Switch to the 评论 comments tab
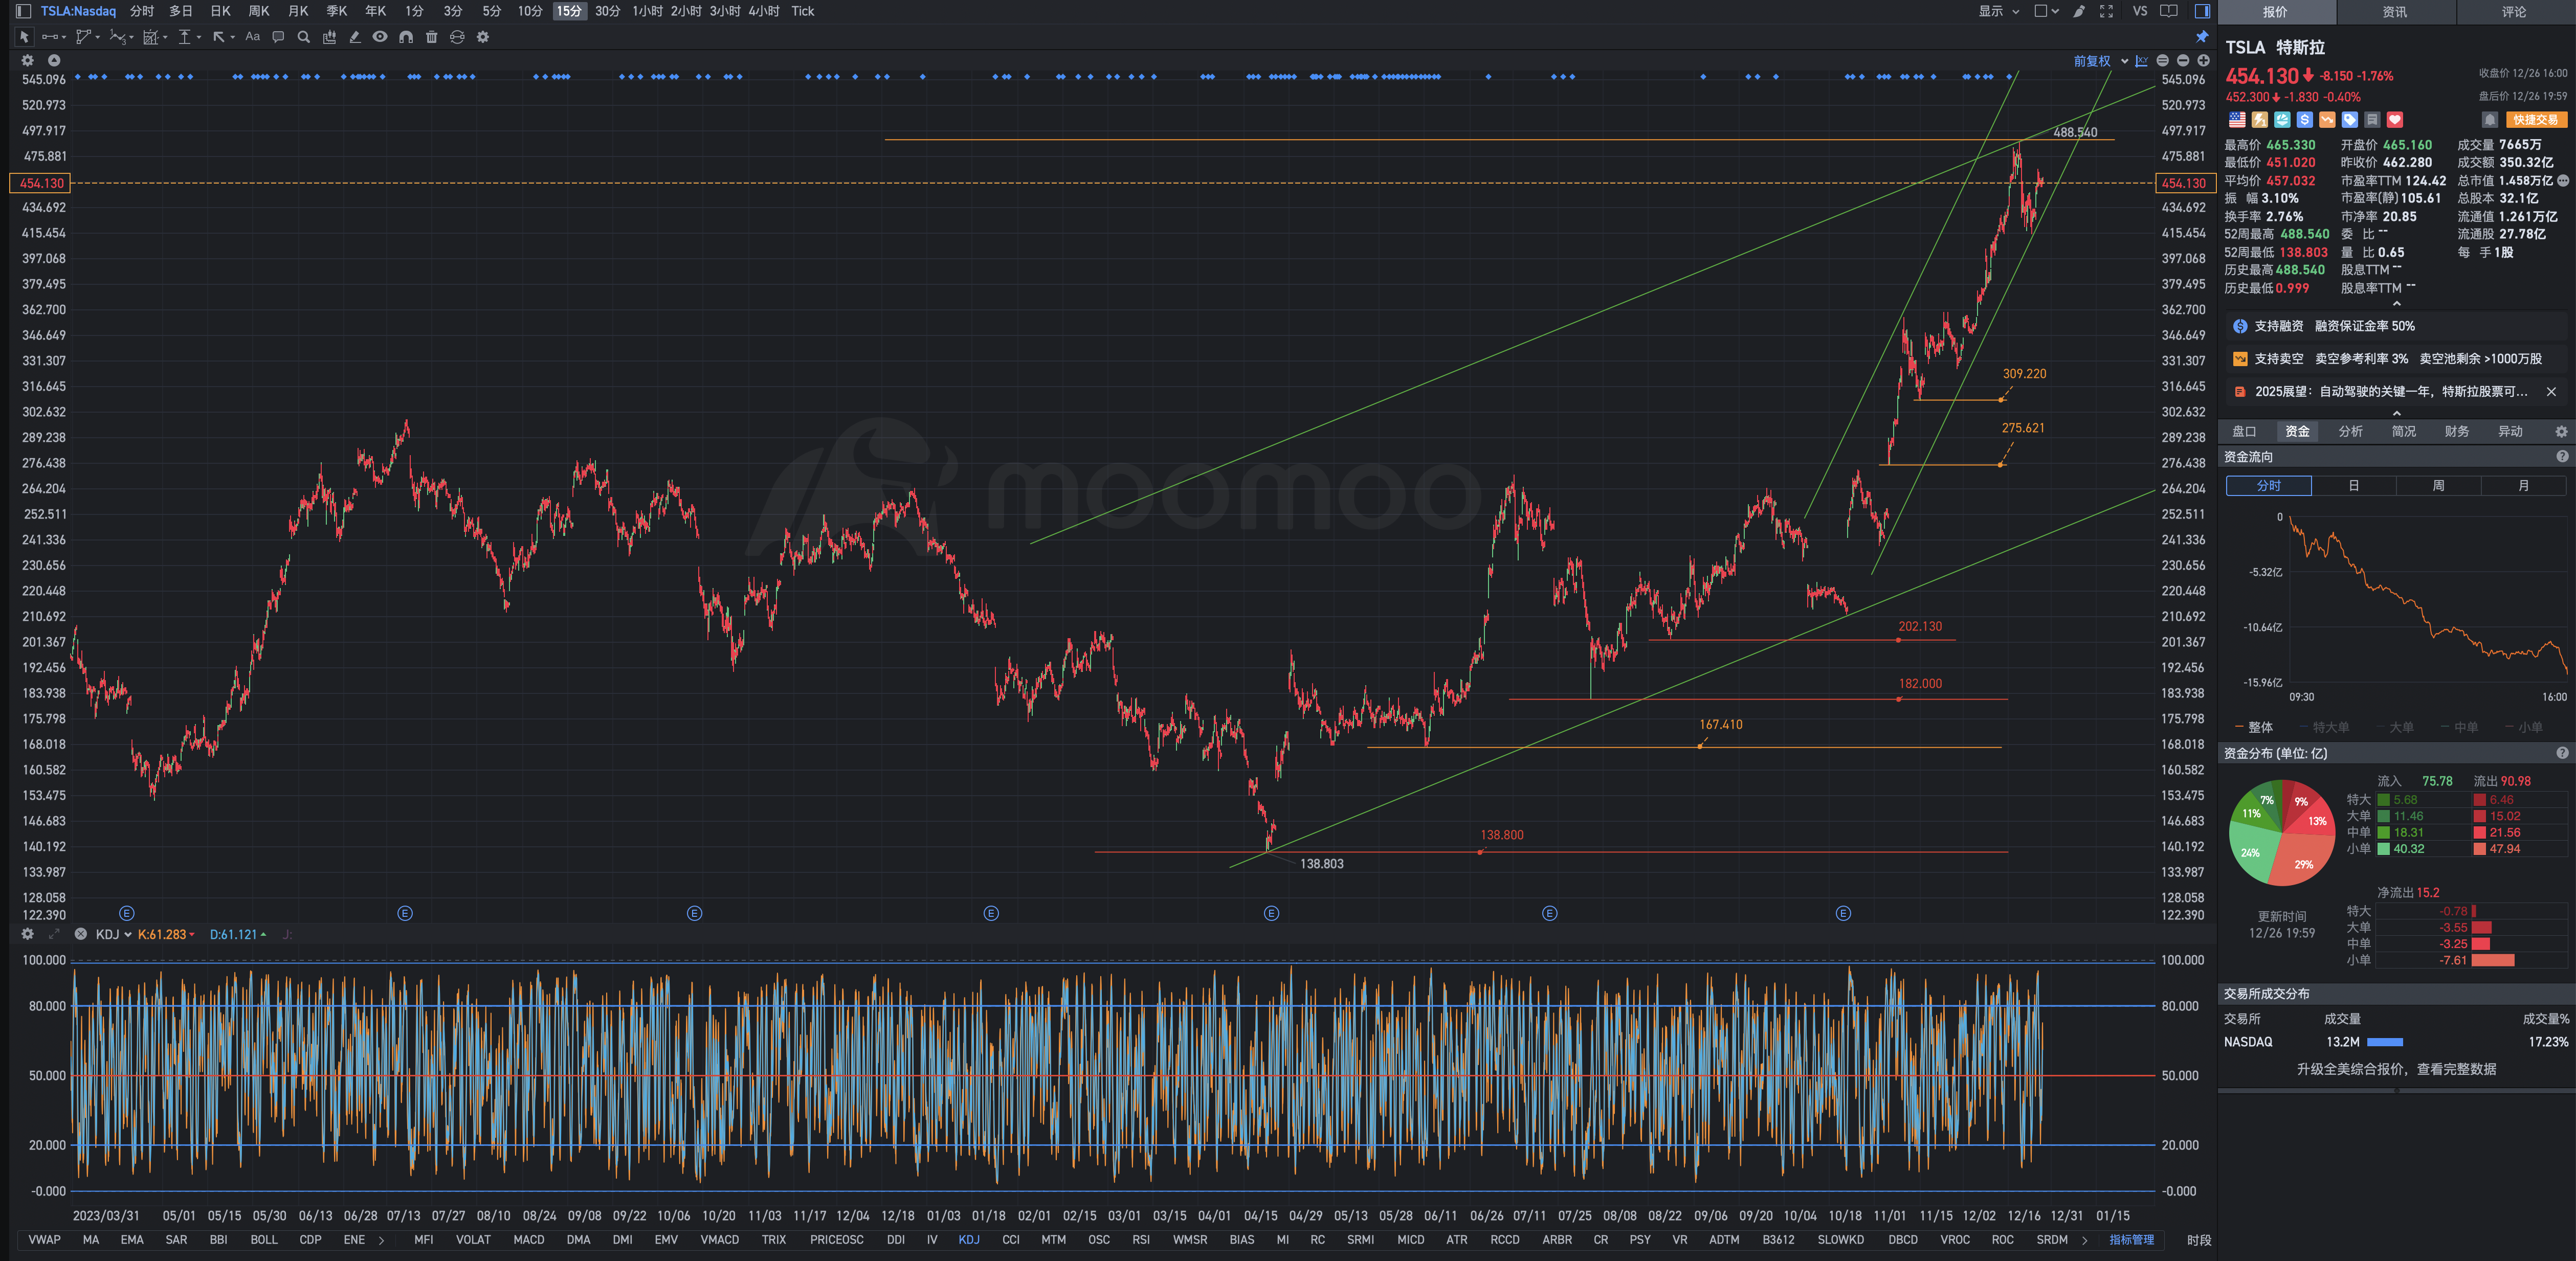This screenshot has height=1261, width=2576. [2514, 12]
